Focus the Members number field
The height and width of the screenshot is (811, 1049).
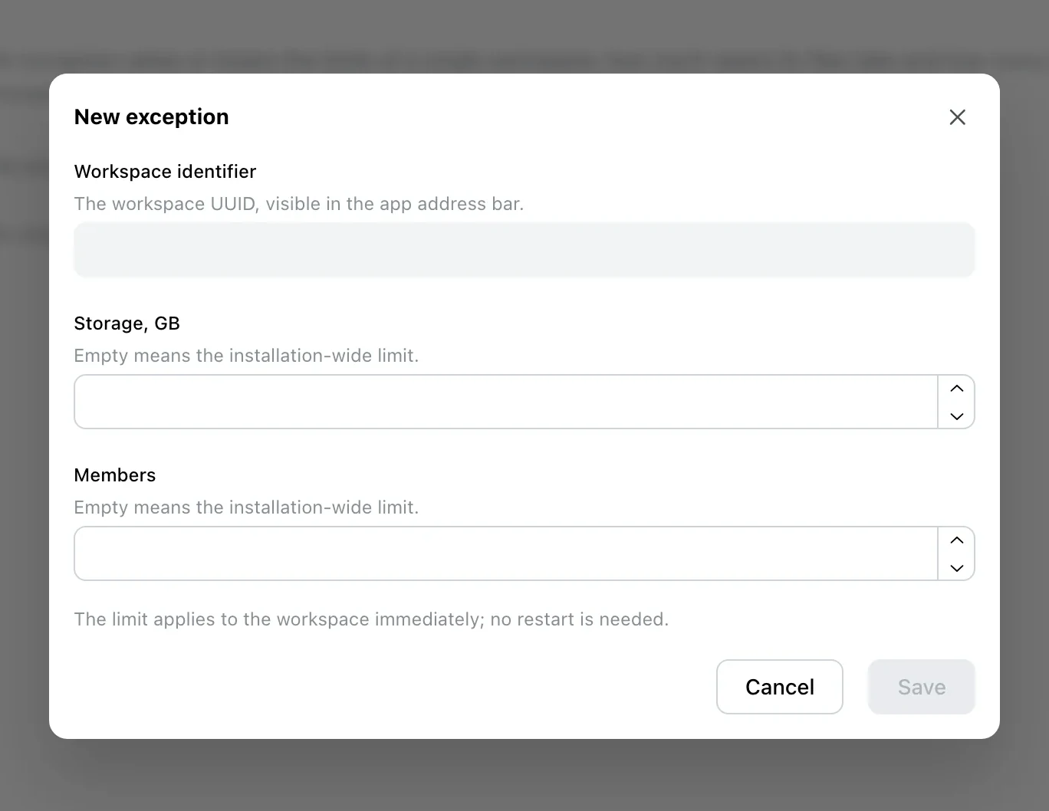click(x=506, y=553)
